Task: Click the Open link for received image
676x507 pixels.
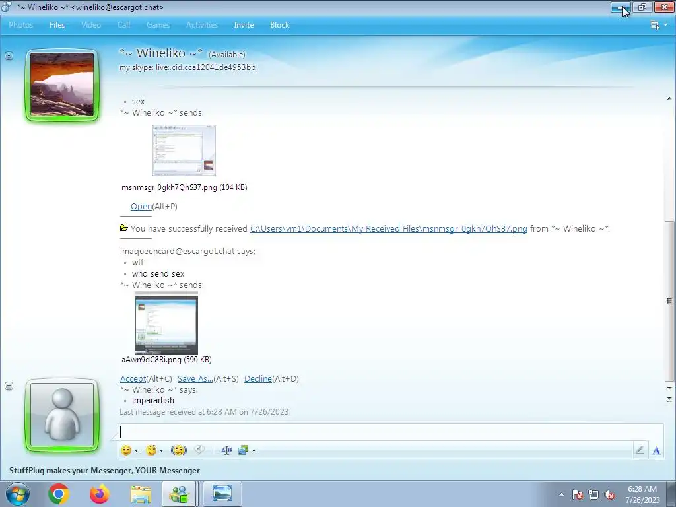Action: point(141,206)
